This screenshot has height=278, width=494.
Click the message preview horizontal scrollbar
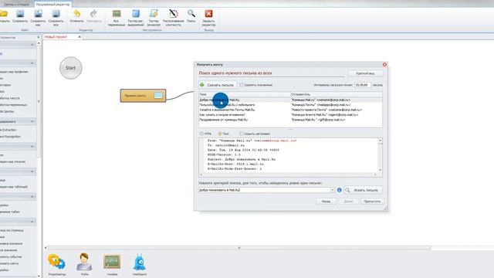tap(288, 175)
